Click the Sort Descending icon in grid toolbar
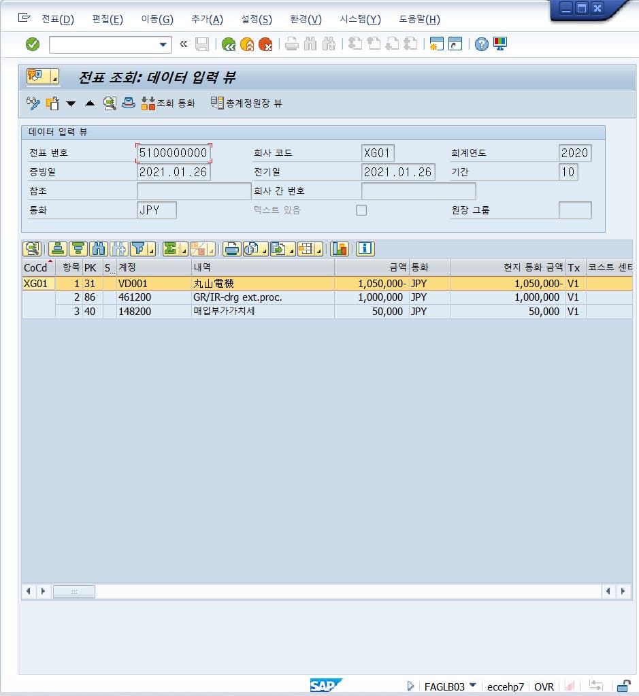 coord(78,248)
